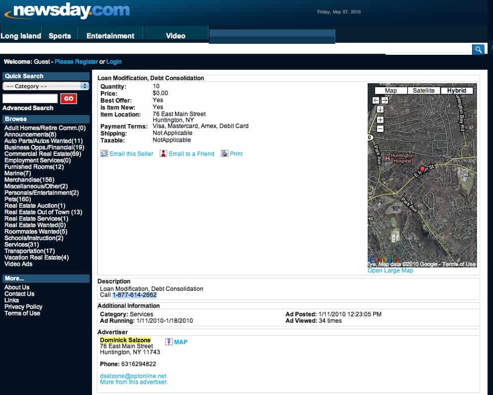Zoom out on the map
Viewport: 493px width, 395px height.
click(x=380, y=129)
